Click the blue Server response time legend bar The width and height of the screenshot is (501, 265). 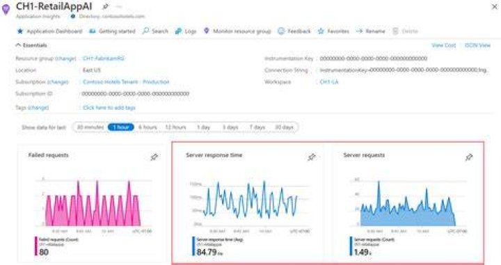pos(193,246)
